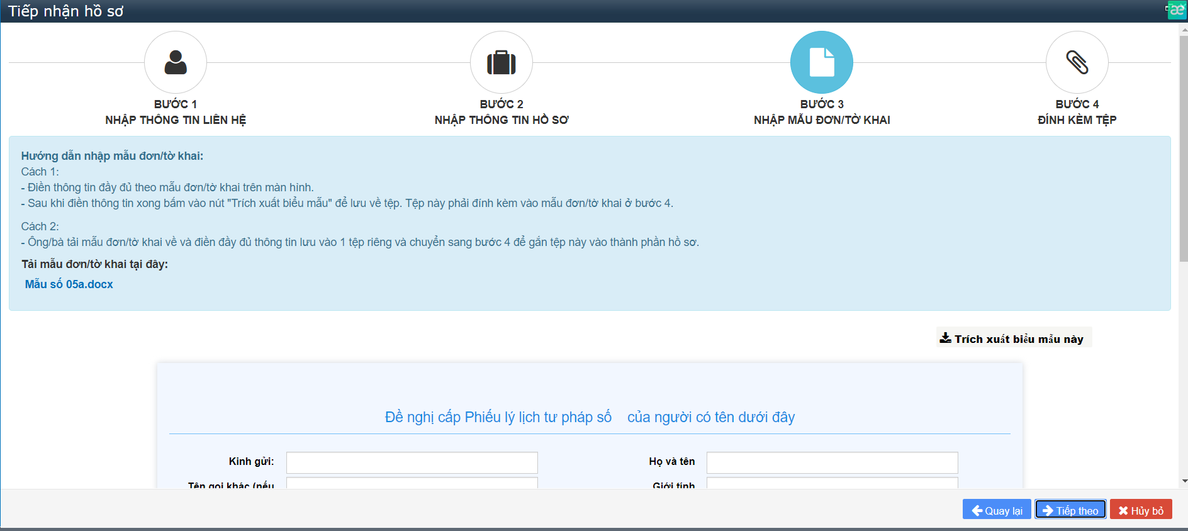
Task: Select the highlighted document icon for step 3
Action: [x=822, y=62]
